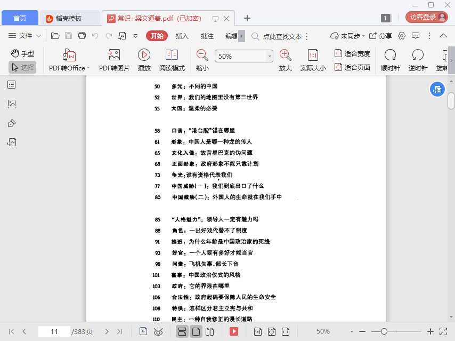Click the blue floating convert button

[437, 90]
